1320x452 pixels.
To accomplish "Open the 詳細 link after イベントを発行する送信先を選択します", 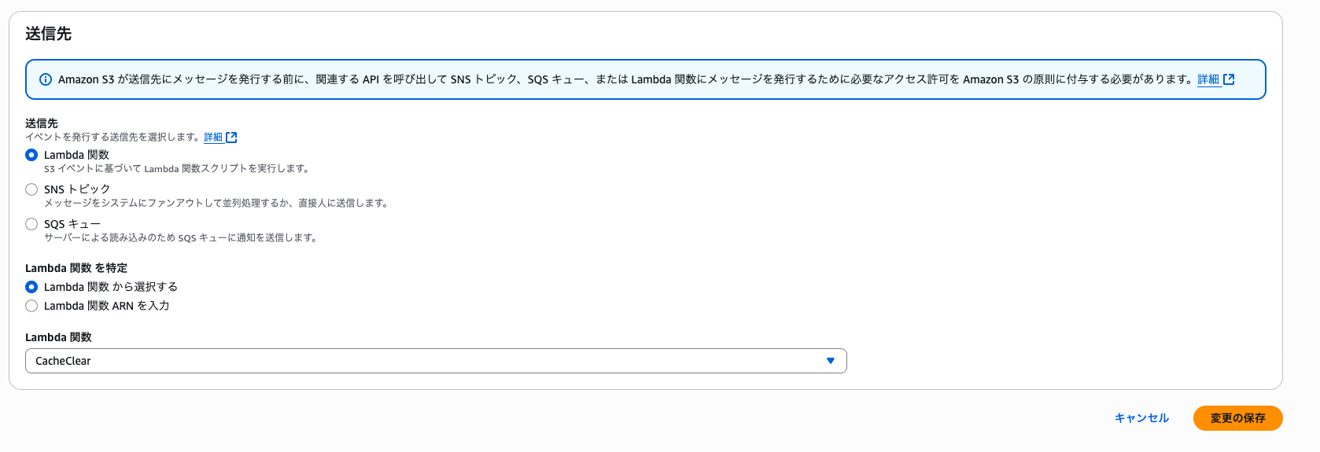I will pyautogui.click(x=213, y=137).
